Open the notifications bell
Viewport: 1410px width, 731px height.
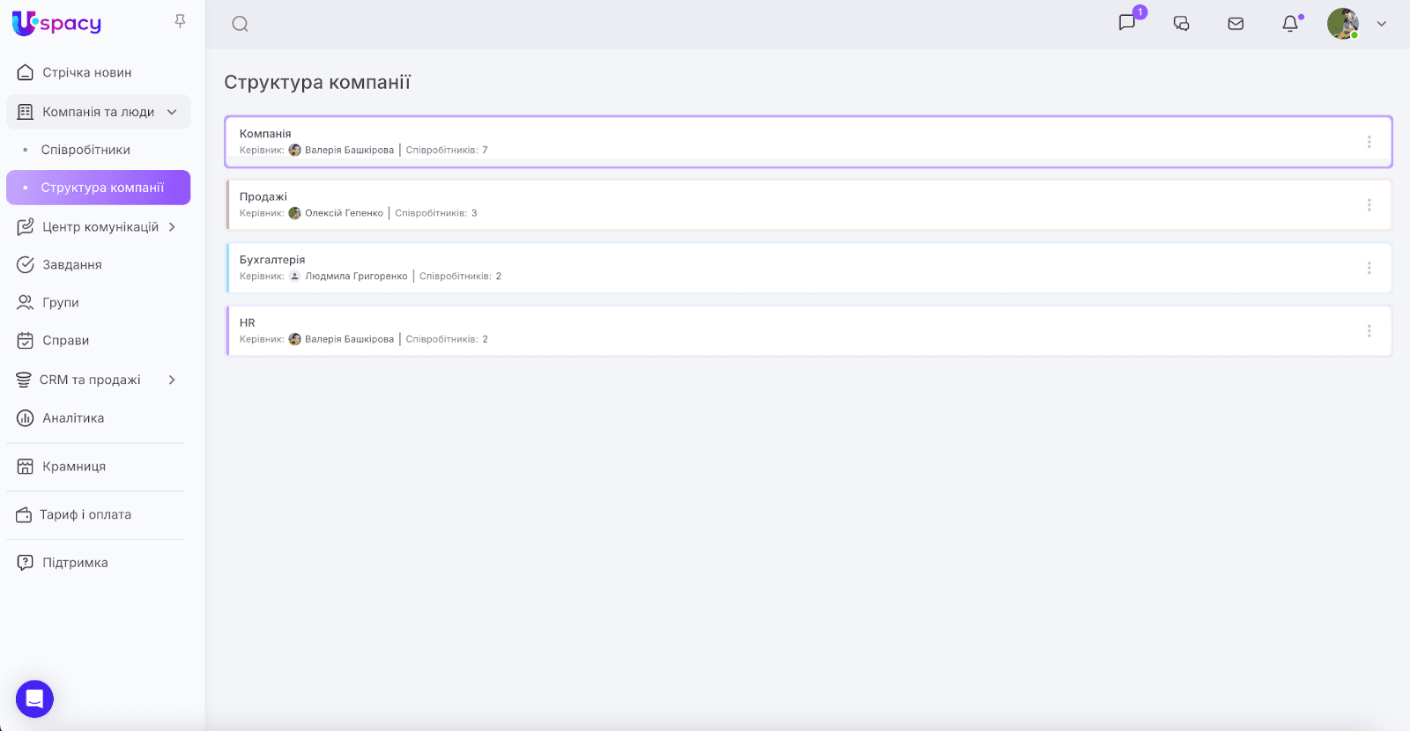(x=1290, y=24)
